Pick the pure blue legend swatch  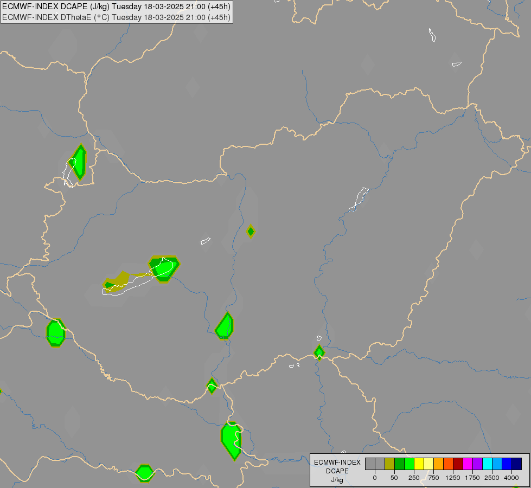(507, 464)
